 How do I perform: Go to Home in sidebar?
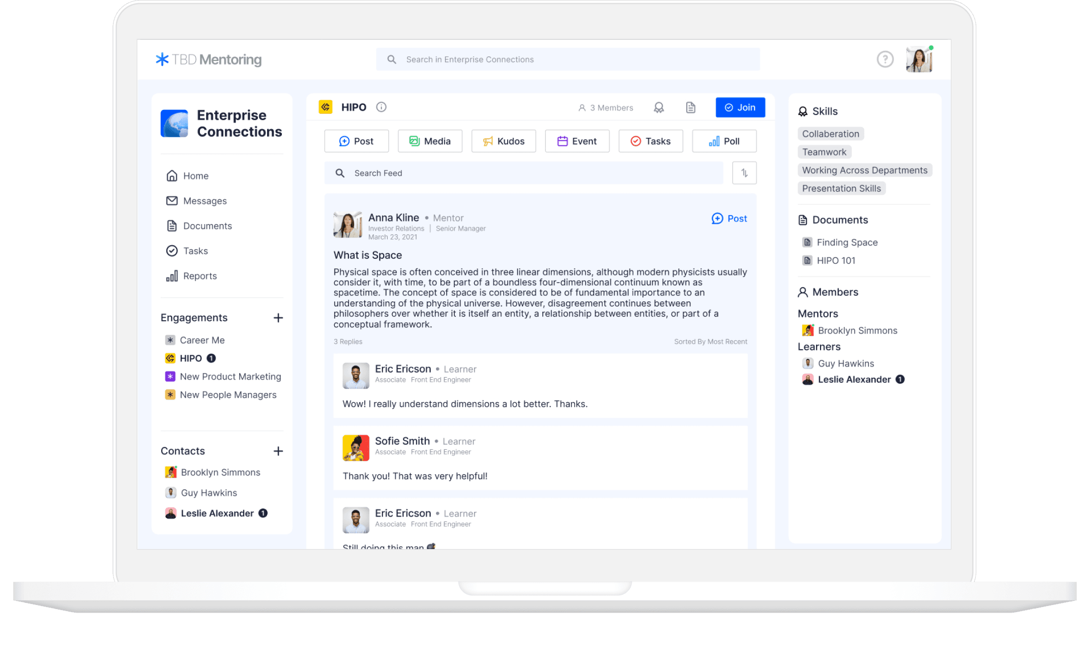coord(187,176)
